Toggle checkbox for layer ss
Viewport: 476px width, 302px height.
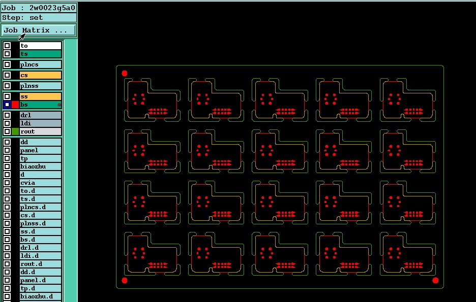tap(7, 96)
